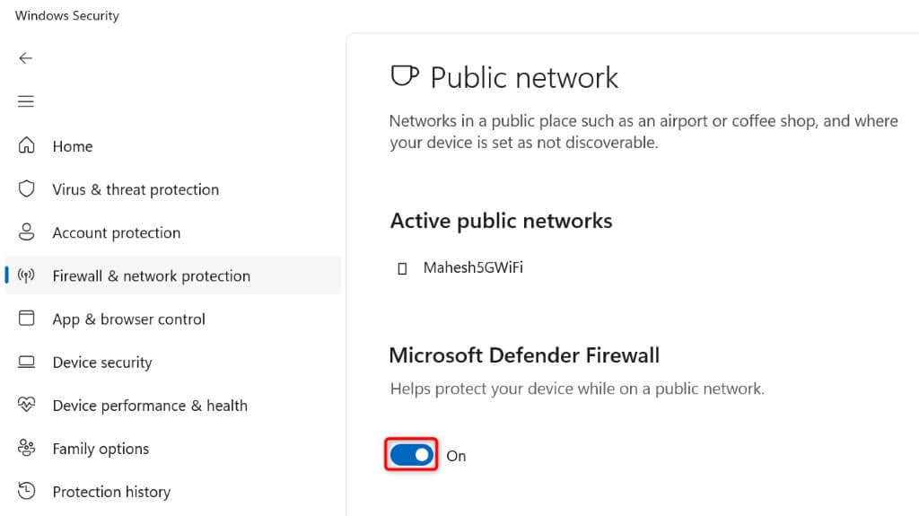Viewport: 919px width, 516px height.
Task: Click the Firewall antenna icon
Action: point(26,275)
